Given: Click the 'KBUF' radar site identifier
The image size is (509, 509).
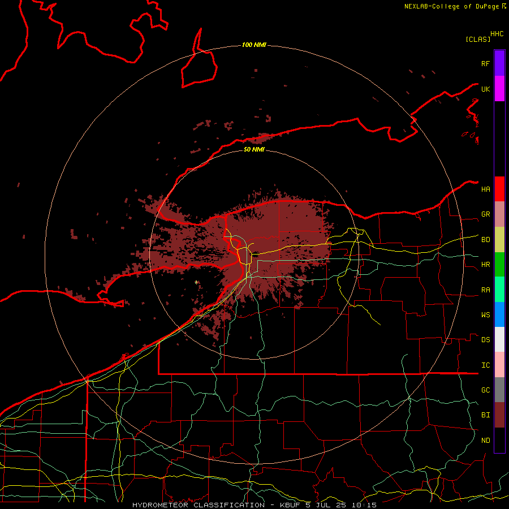Looking at the screenshot, I should [x=290, y=505].
